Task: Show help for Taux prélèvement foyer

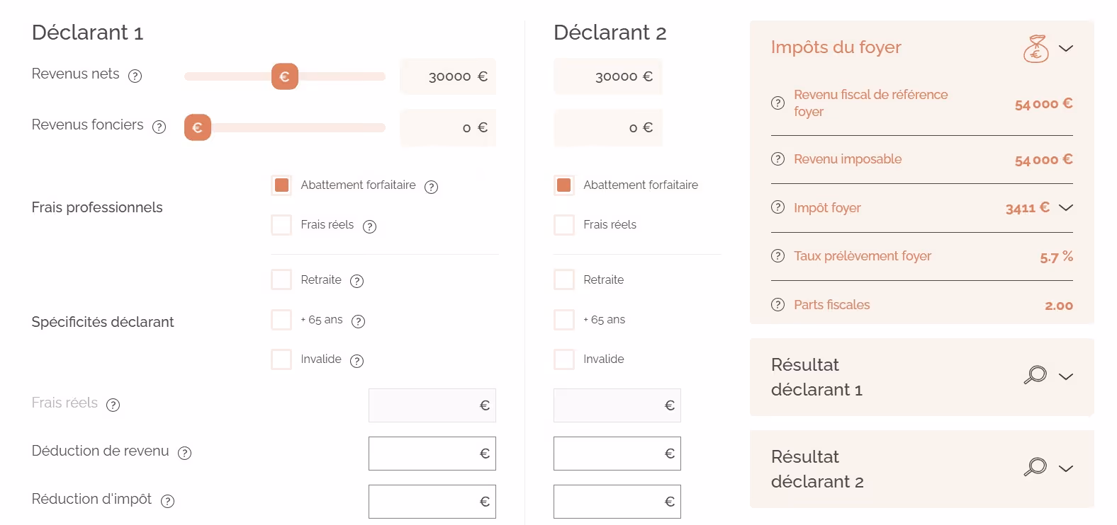Action: coord(778,255)
